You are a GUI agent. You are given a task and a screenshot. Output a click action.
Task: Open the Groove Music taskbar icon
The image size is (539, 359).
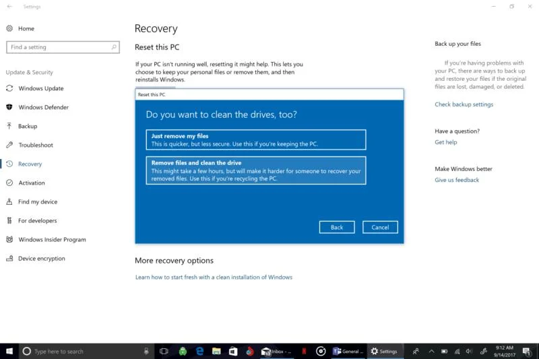coord(321,351)
